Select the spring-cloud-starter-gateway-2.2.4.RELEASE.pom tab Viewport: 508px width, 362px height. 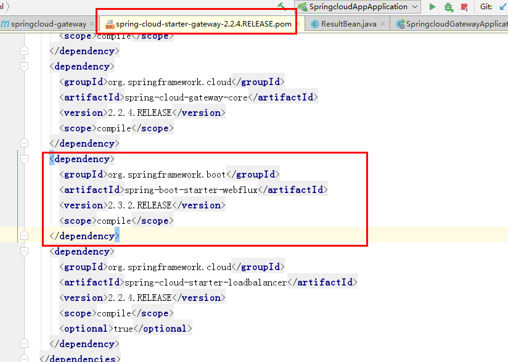[203, 24]
